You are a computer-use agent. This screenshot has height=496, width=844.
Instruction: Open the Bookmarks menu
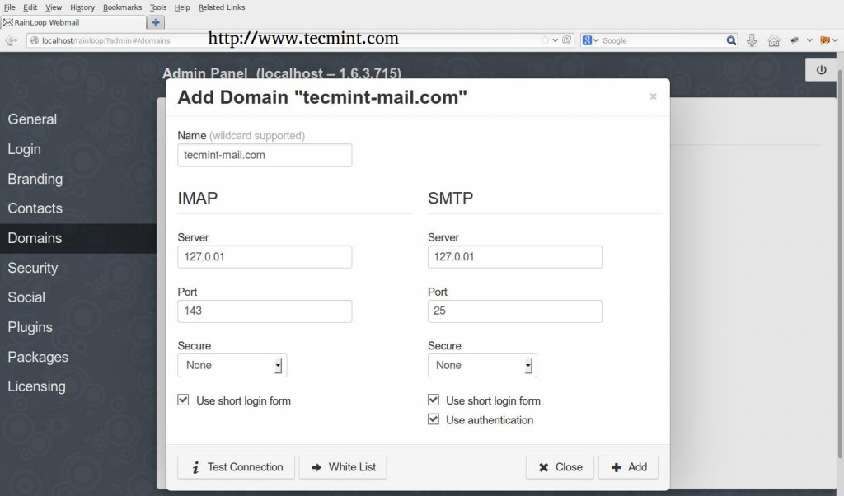coord(122,7)
